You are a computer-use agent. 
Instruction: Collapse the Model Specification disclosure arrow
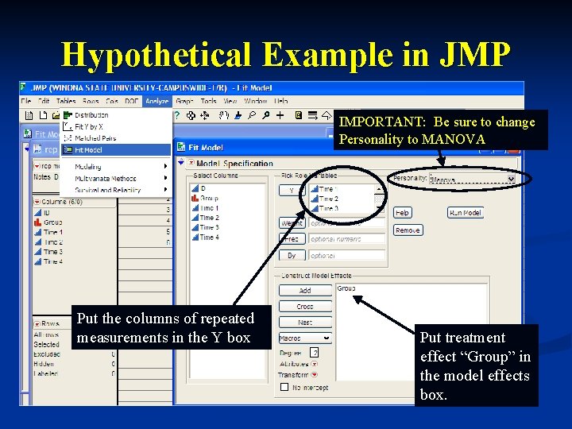click(181, 163)
